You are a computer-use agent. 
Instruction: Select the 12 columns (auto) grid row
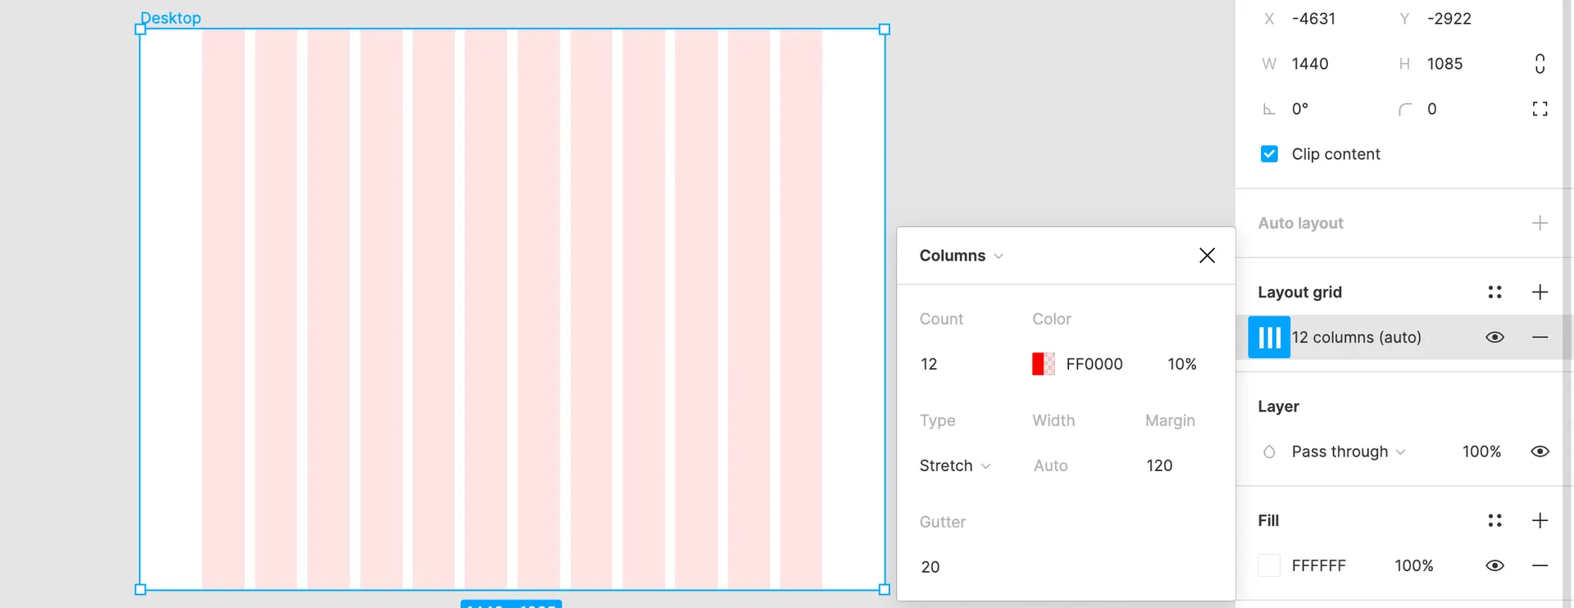point(1405,337)
